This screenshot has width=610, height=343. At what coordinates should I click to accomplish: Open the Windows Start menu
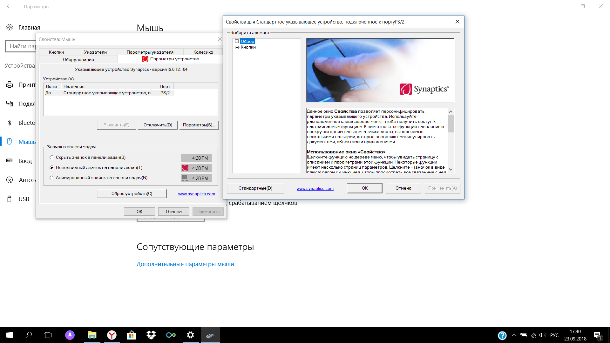pyautogui.click(x=10, y=335)
